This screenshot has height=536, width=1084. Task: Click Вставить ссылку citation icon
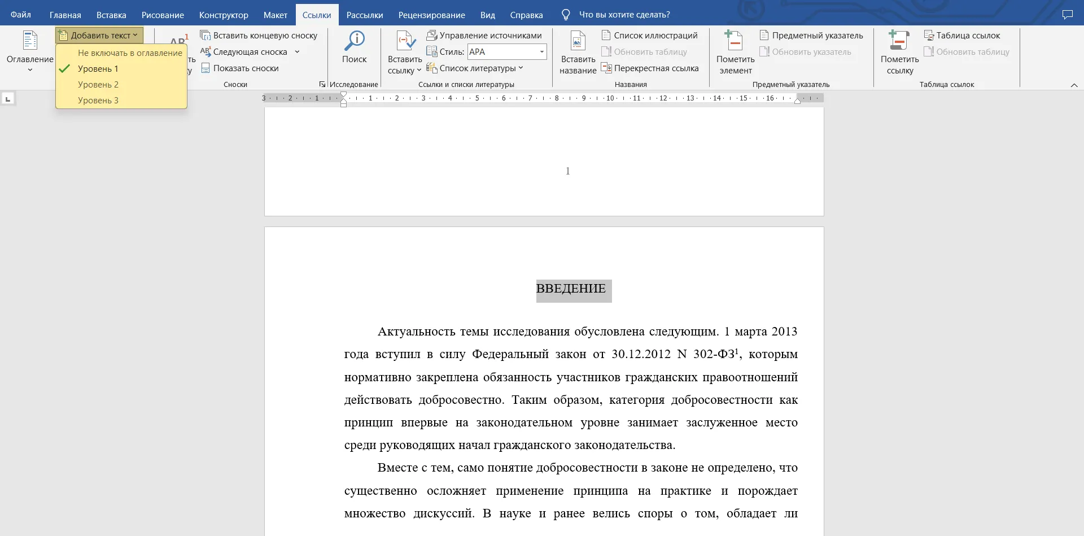coord(405,41)
